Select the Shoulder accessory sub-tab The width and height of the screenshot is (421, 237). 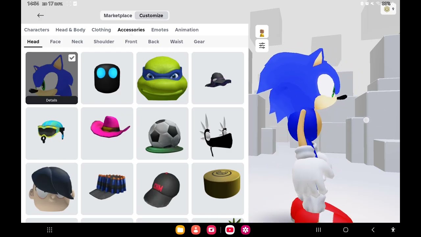104,41
